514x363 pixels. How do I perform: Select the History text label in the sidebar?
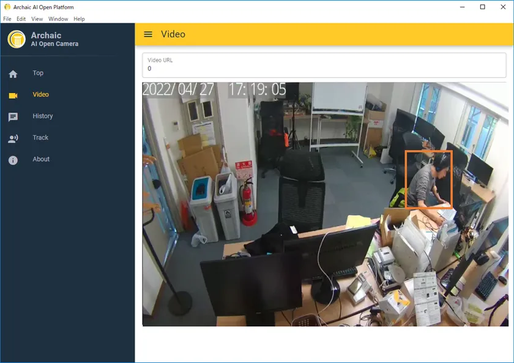click(43, 116)
